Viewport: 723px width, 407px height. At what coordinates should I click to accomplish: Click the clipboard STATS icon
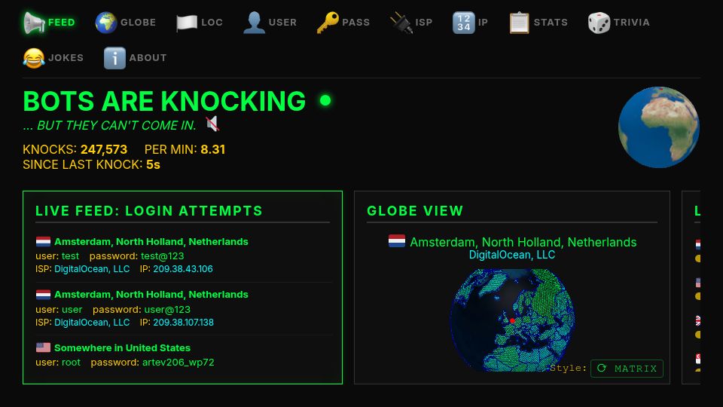point(519,23)
